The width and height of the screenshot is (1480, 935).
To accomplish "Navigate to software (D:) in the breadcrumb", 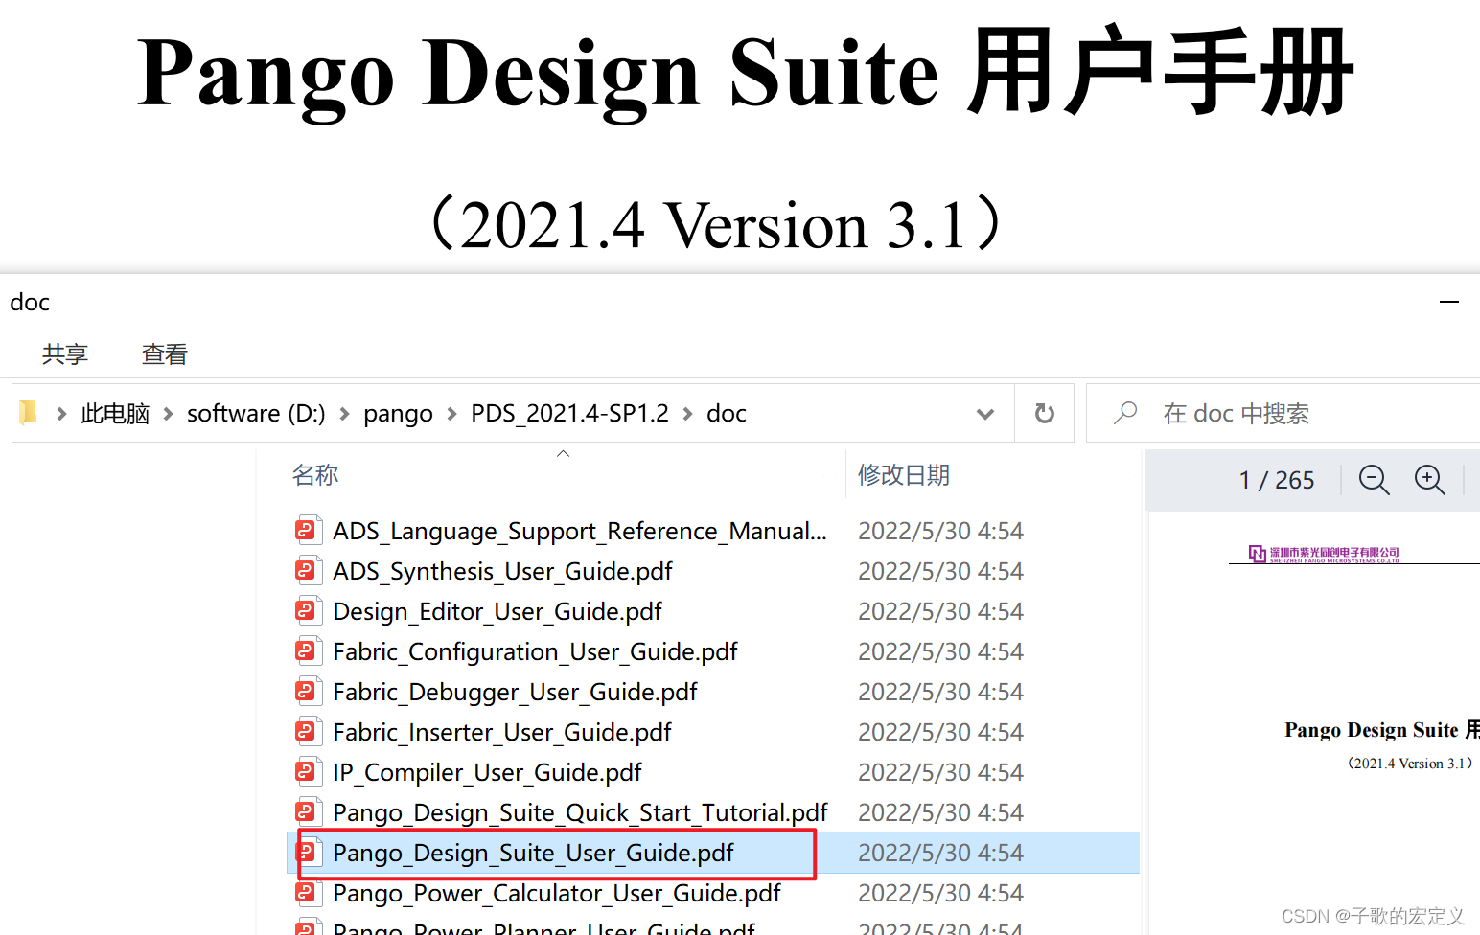I will [x=256, y=414].
